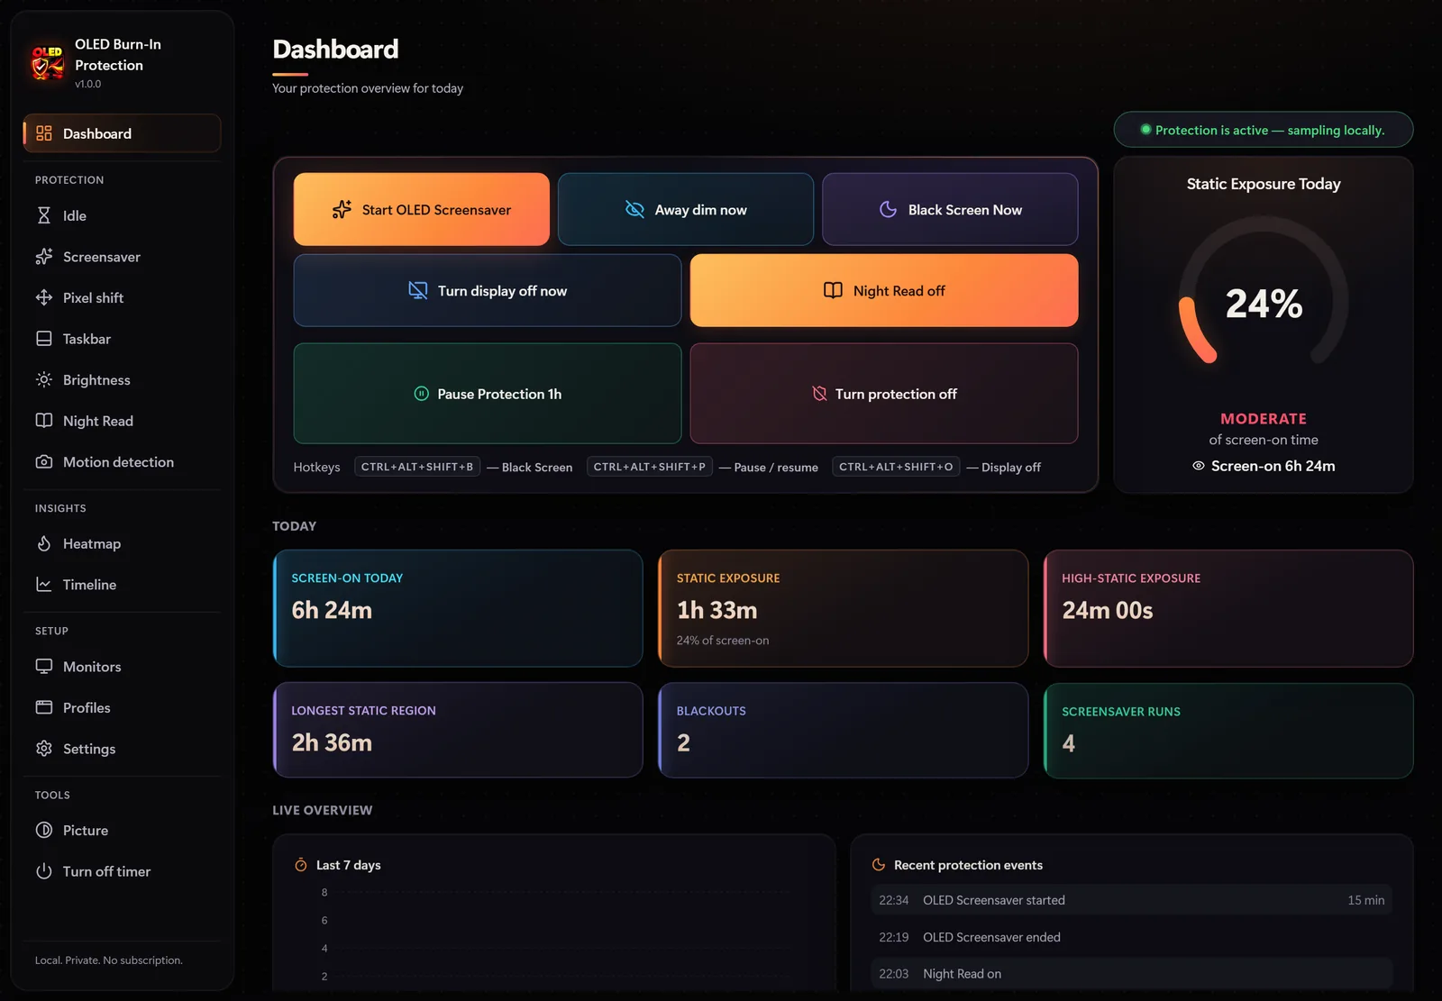Select the Screensaver sparkle icon in sidebar

pos(43,257)
